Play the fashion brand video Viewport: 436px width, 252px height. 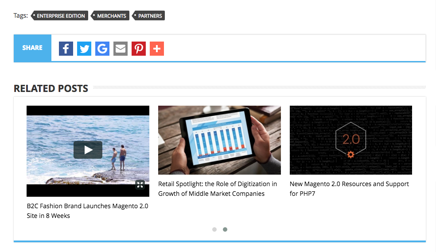88,150
